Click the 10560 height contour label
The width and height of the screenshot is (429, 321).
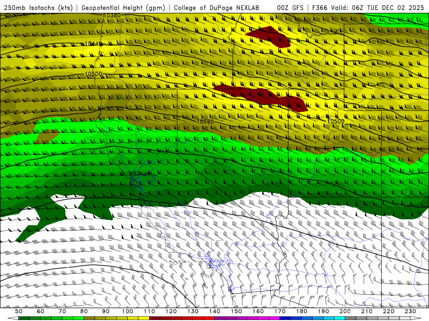(205, 121)
